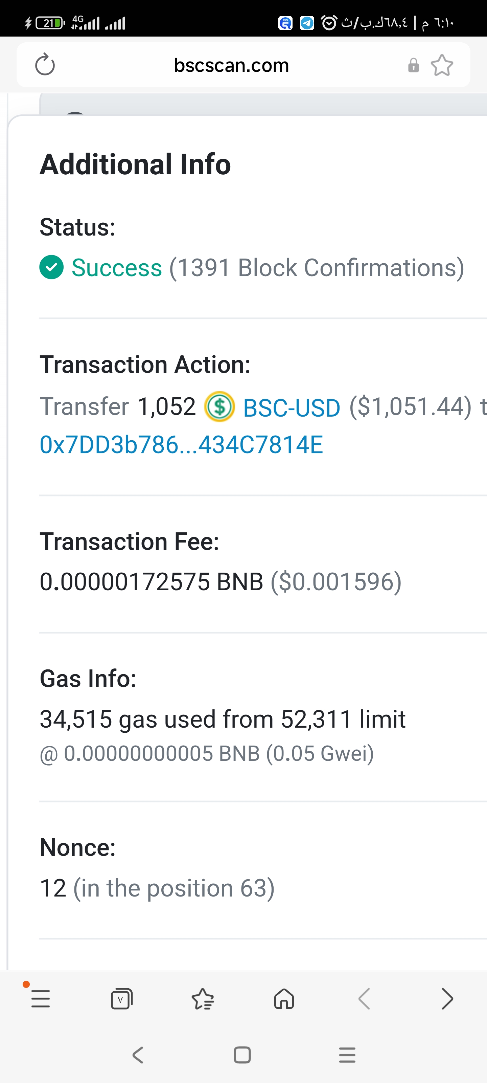The image size is (487, 1083).
Task: Tap the BSC-USD token coin icon
Action: (x=219, y=406)
